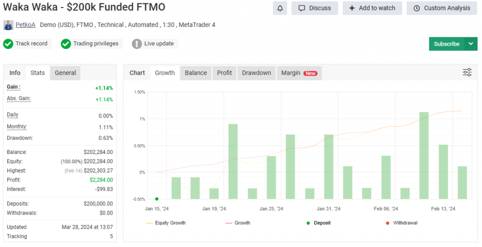This screenshot has width=482, height=247.
Task: Click the Live update warning icon
Action: pos(137,44)
